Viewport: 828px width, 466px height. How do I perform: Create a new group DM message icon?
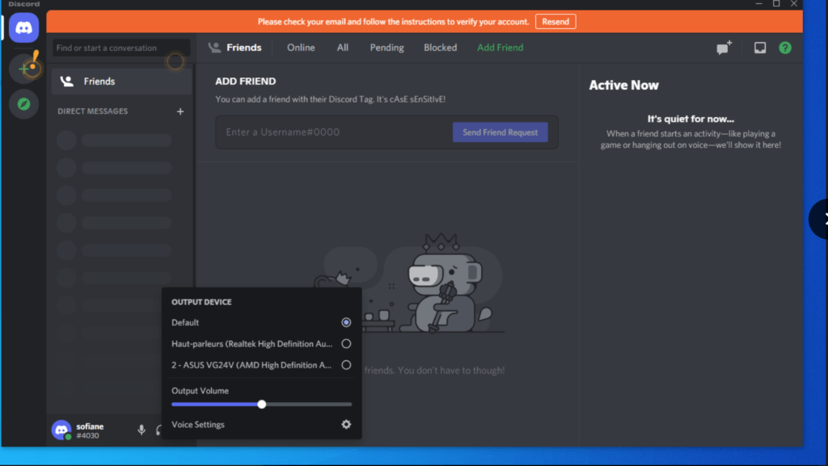(x=722, y=48)
